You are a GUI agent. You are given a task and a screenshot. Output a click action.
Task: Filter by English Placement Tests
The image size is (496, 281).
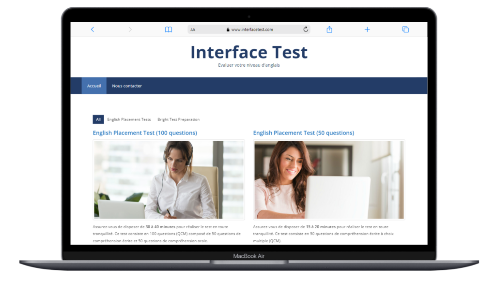128,119
